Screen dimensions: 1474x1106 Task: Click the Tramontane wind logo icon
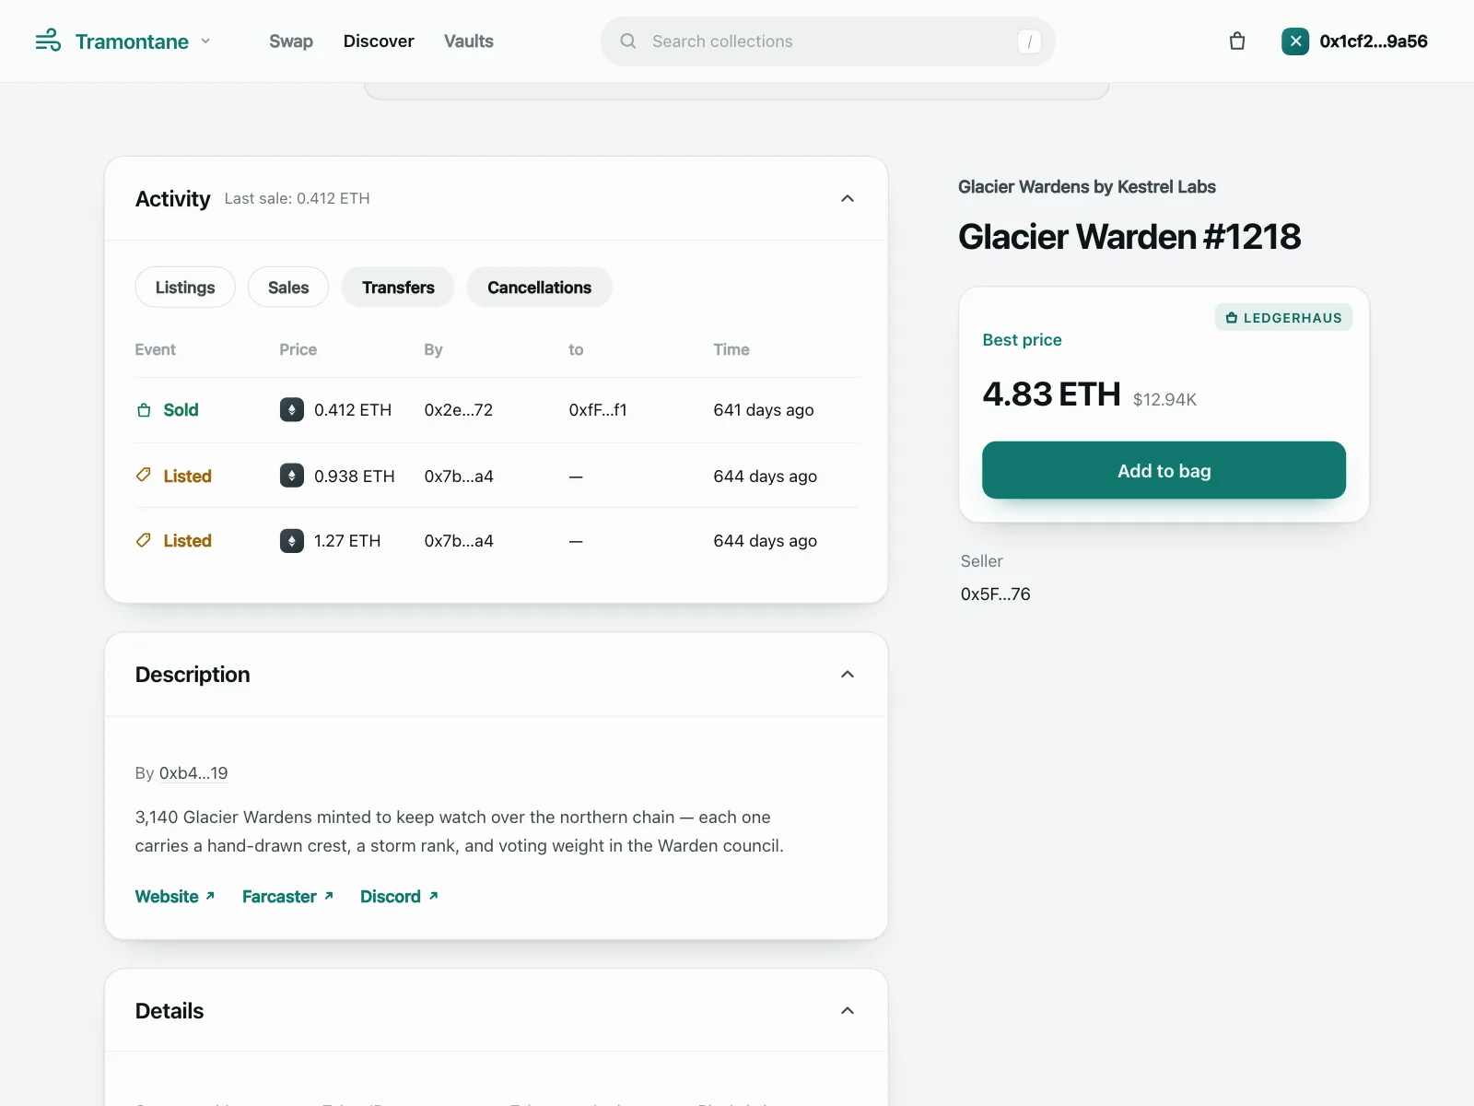[48, 41]
